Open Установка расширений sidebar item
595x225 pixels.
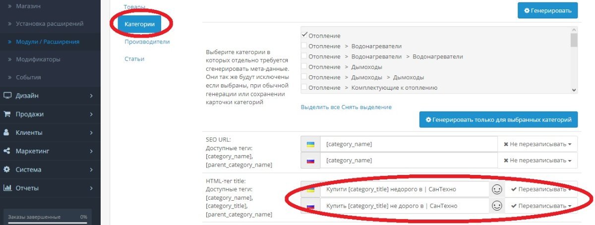point(50,23)
